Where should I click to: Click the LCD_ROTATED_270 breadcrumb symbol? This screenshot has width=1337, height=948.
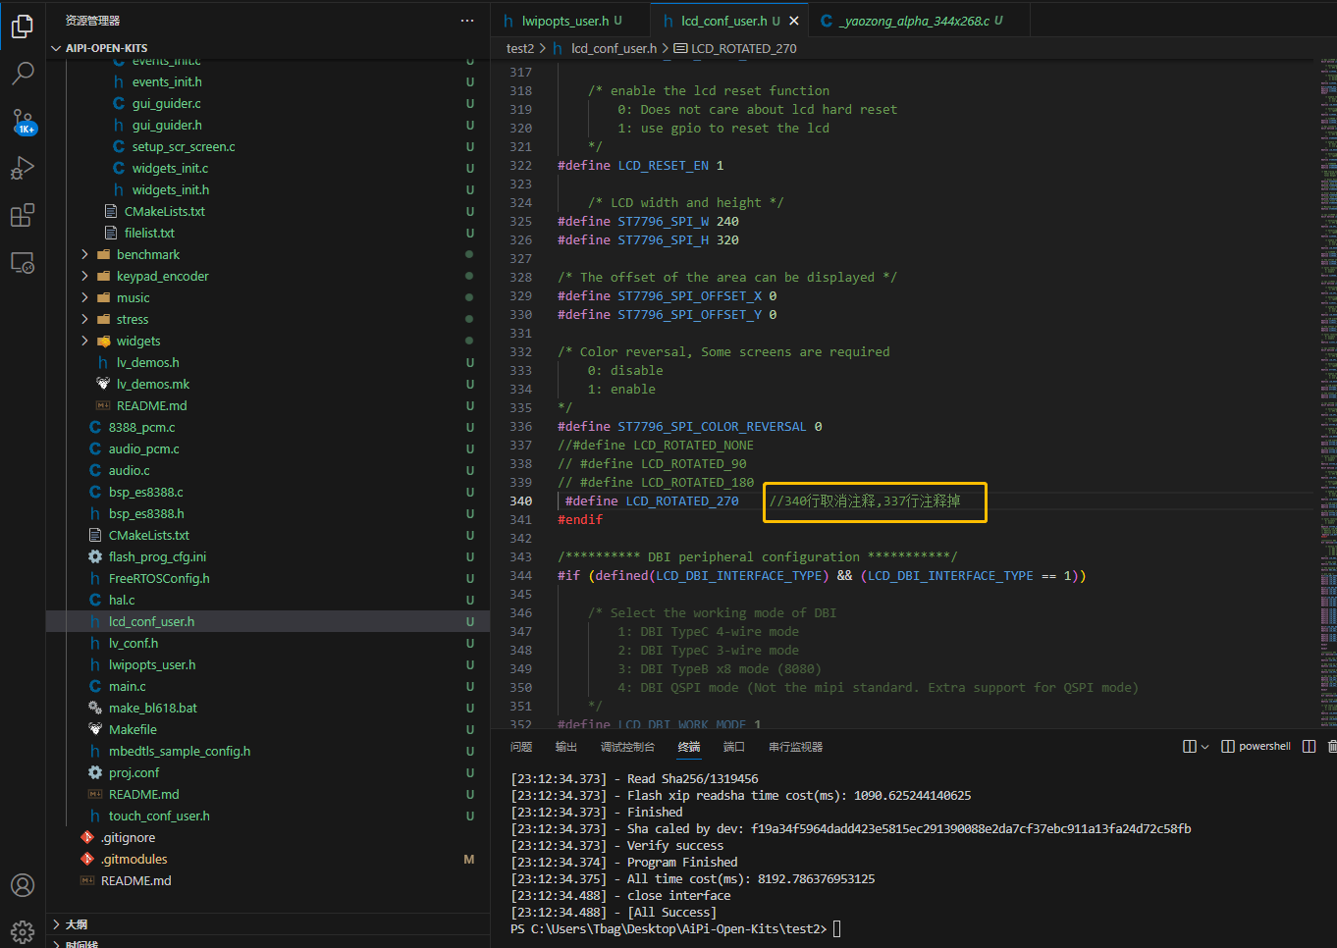coord(743,48)
